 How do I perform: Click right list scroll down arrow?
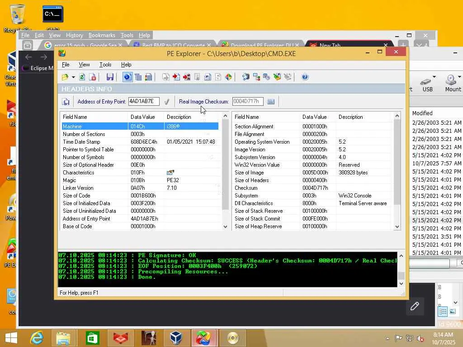tap(397, 227)
